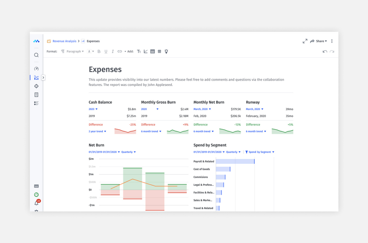
Task: Insert a chart using the Add toolbar
Action: 146,51
